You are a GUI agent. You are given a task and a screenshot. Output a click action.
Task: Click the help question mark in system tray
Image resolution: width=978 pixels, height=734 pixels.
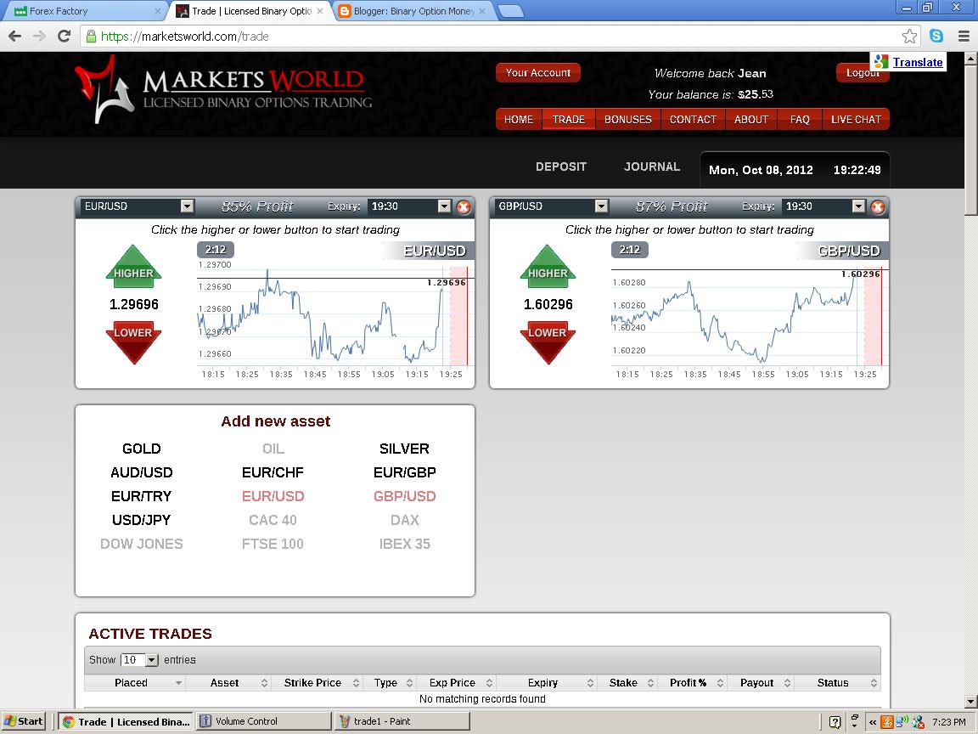[x=835, y=722]
